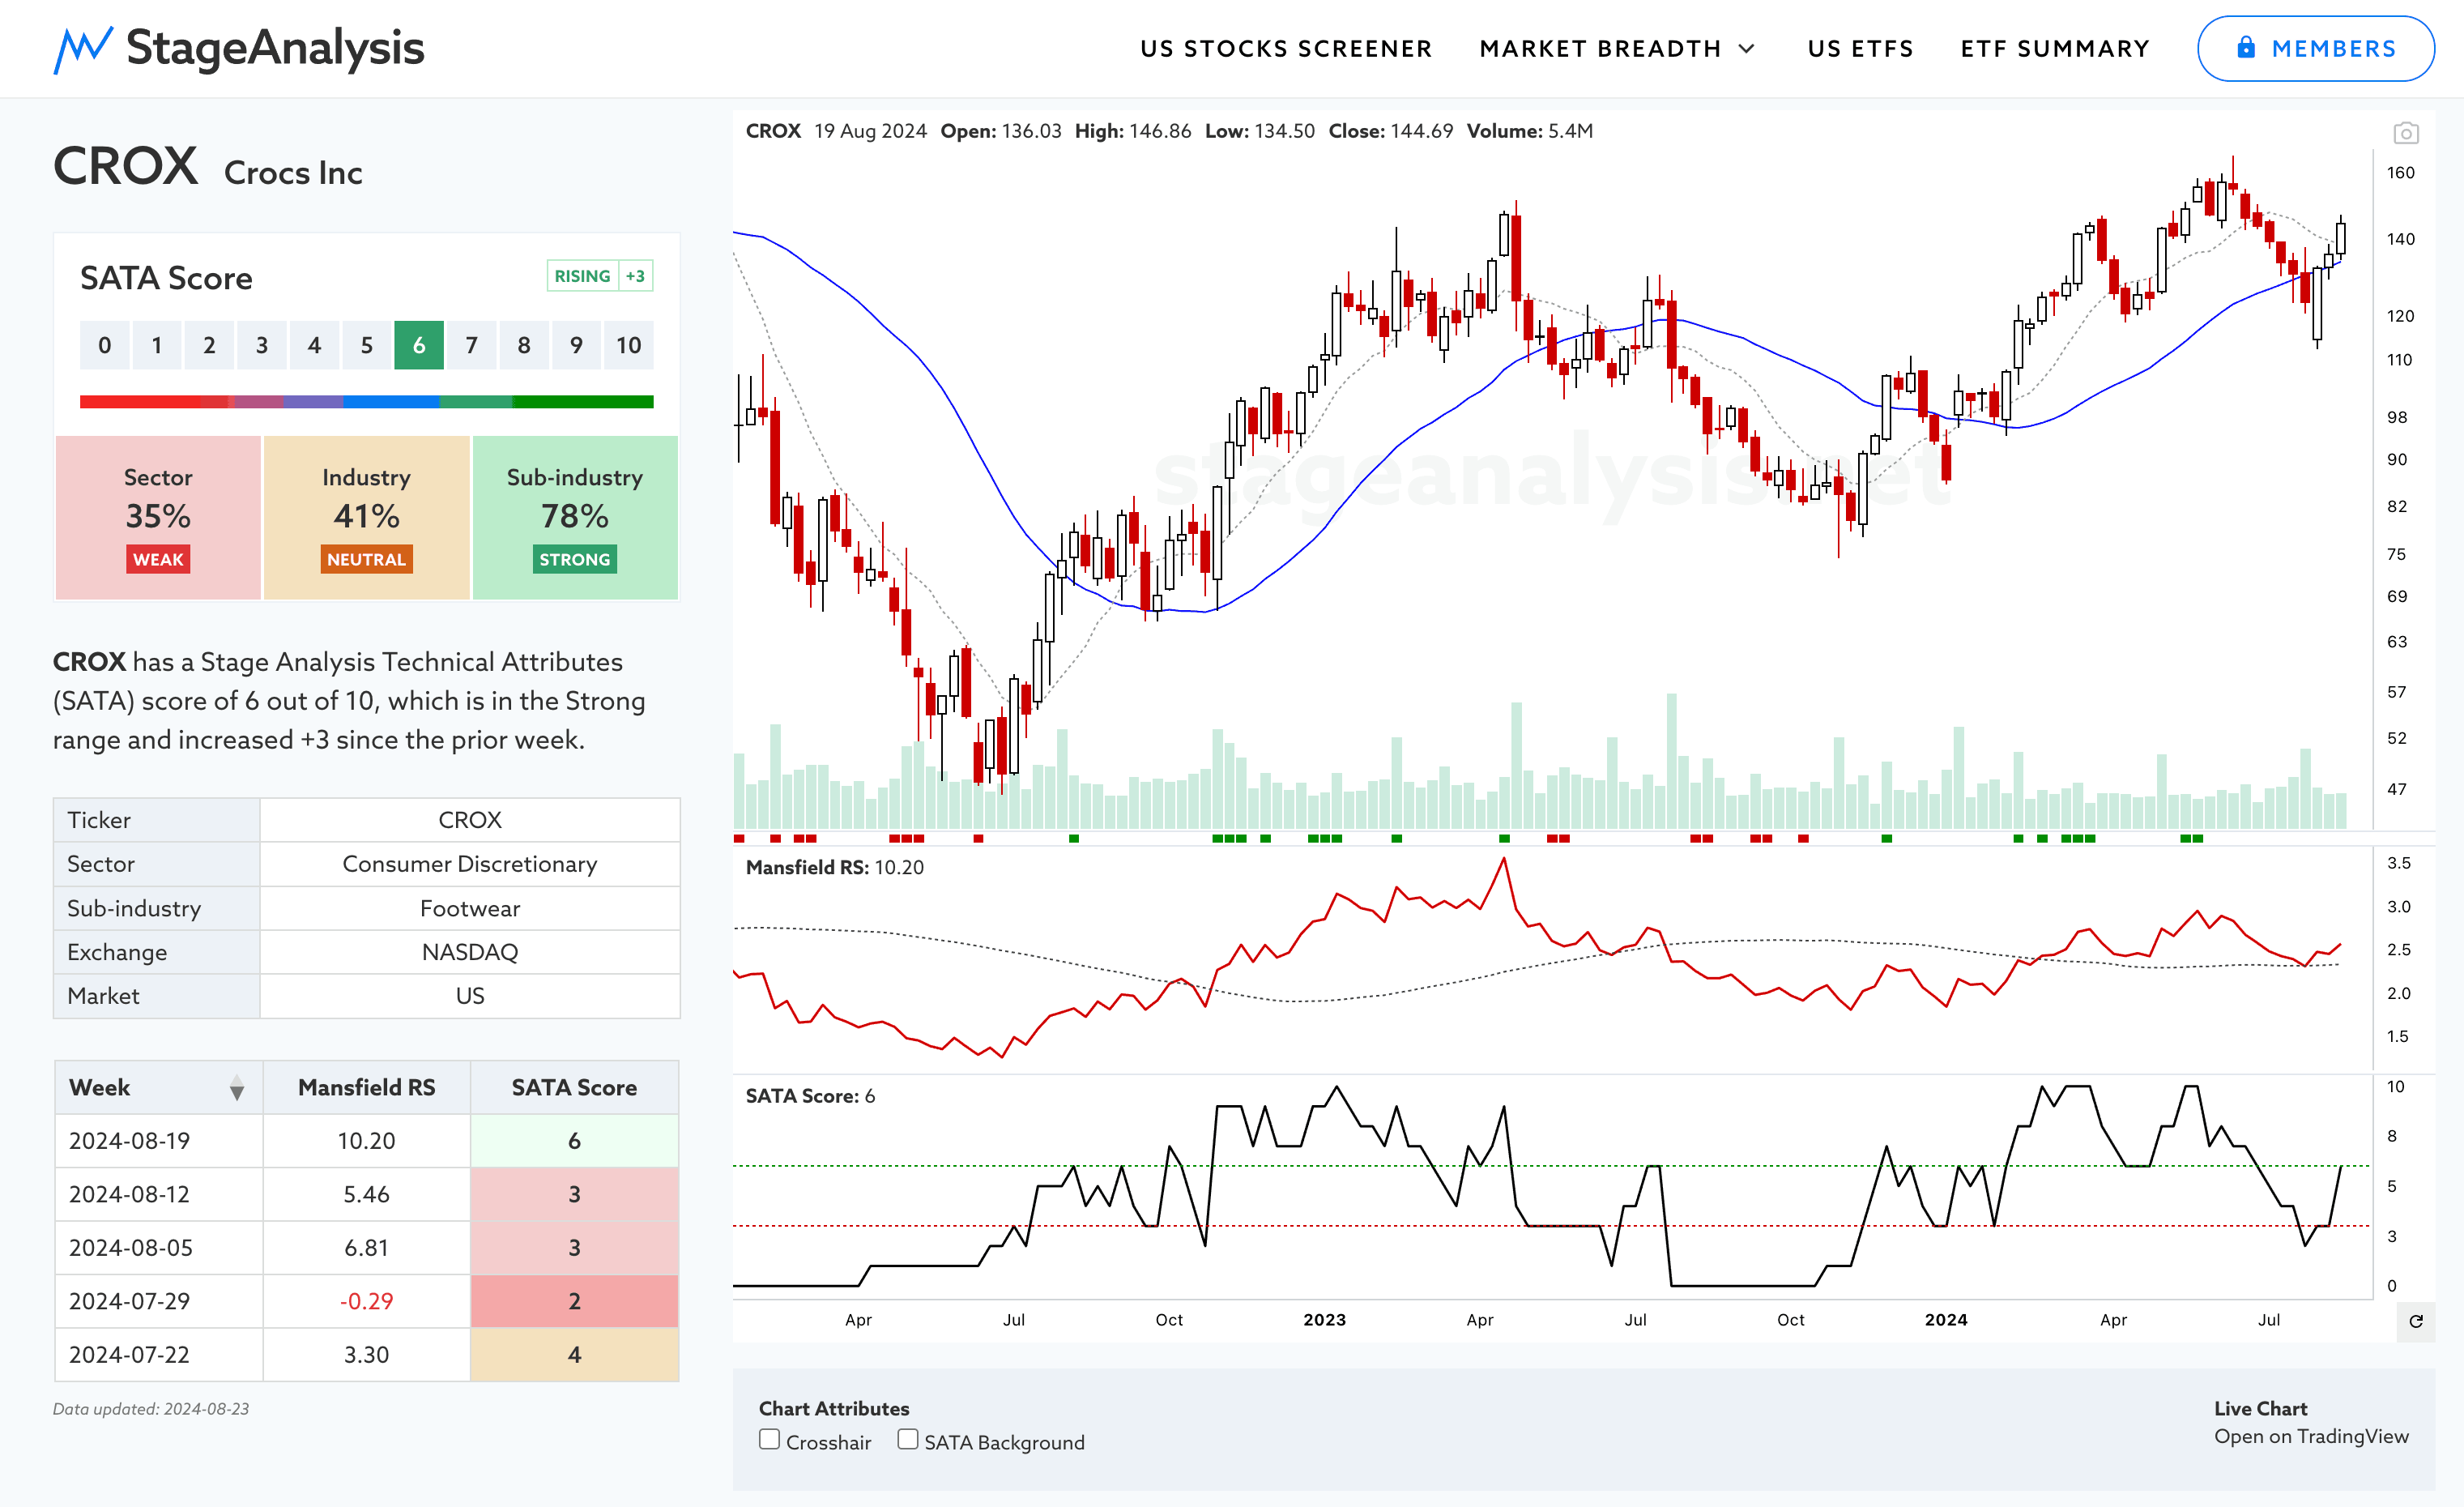Click the Sub-industry 78% Strong card

pos(575,517)
